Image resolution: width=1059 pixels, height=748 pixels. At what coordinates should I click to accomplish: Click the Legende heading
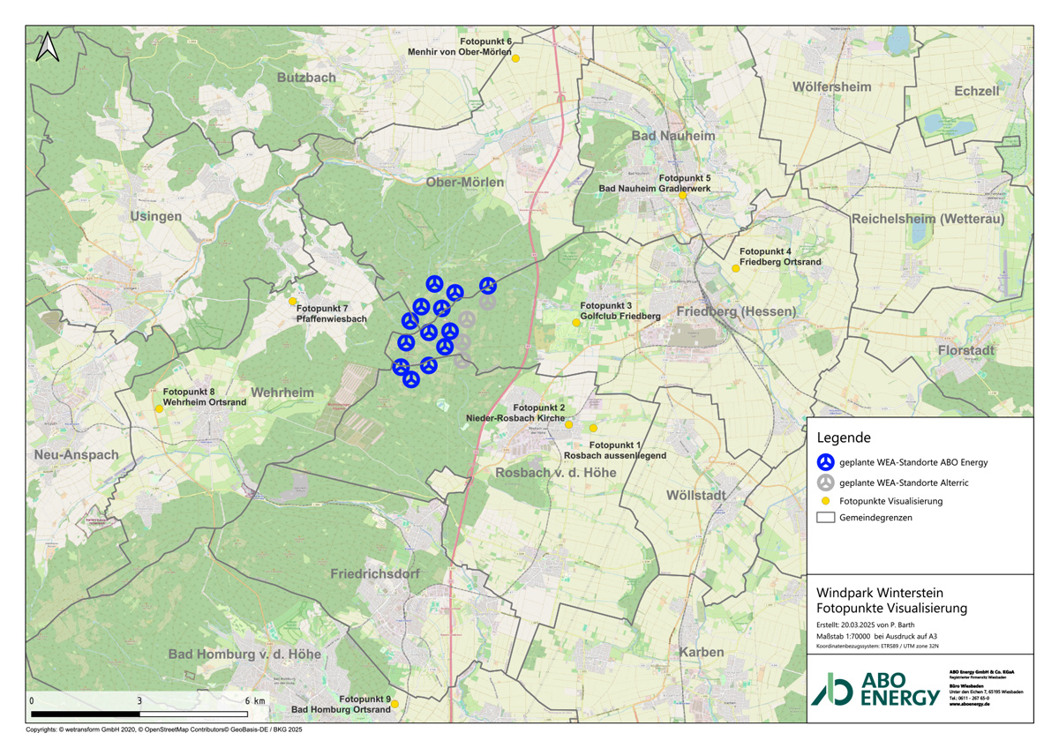[x=844, y=438]
